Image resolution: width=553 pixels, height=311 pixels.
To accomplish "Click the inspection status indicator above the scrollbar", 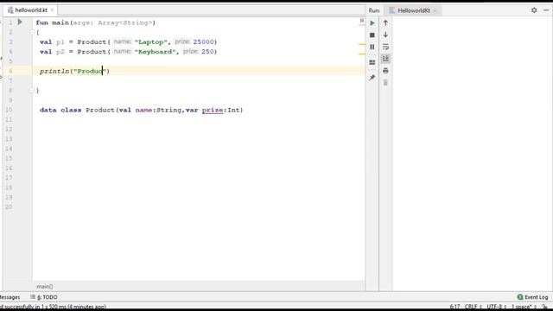I will pos(362,21).
